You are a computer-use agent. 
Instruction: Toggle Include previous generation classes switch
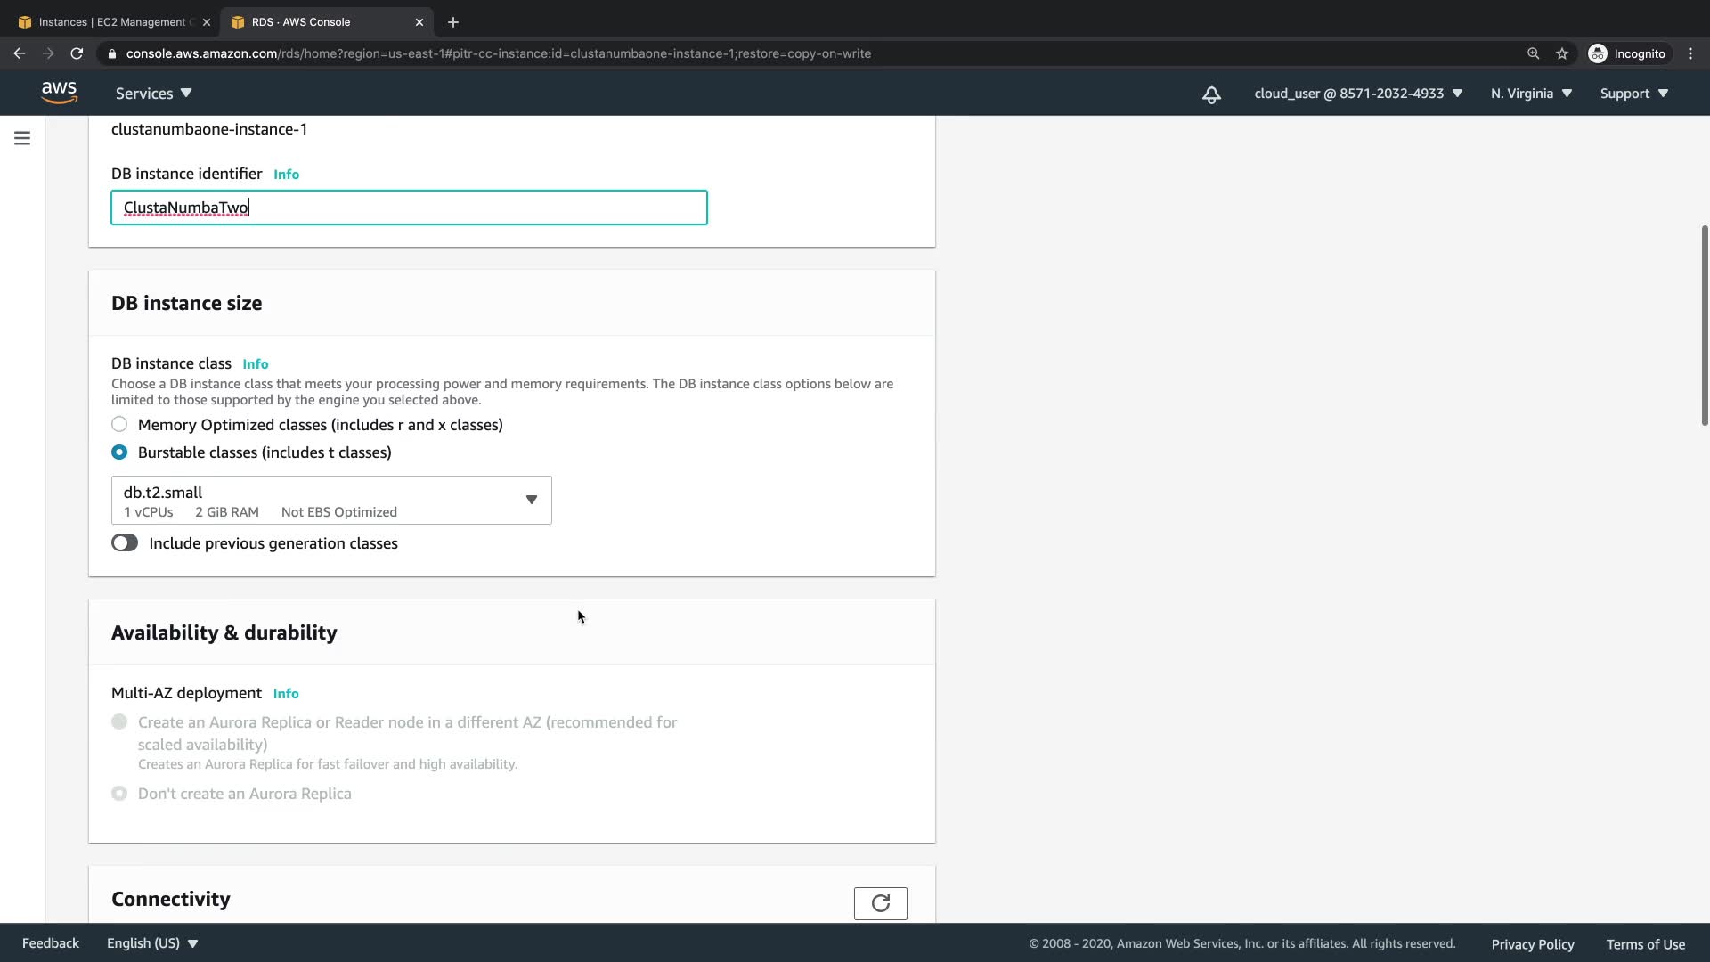(125, 543)
